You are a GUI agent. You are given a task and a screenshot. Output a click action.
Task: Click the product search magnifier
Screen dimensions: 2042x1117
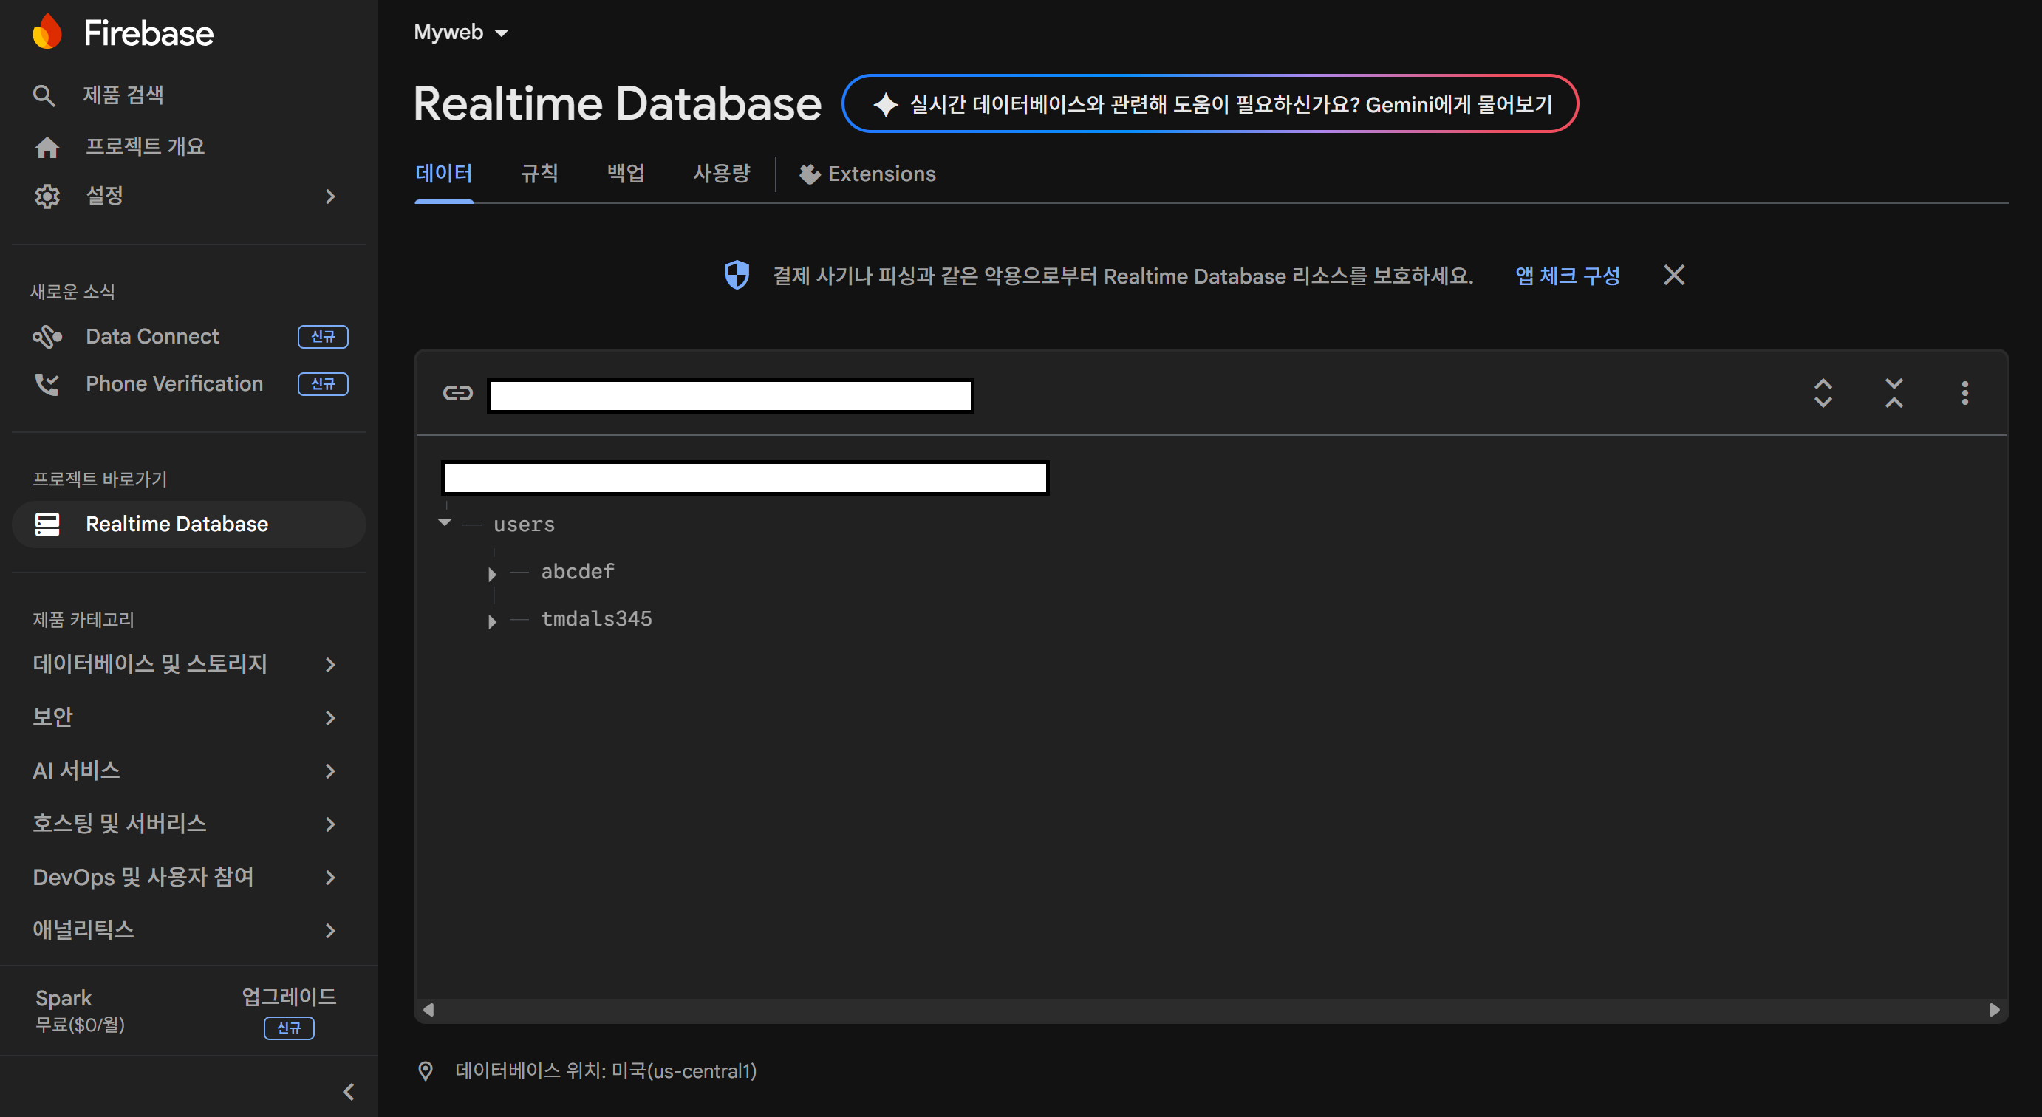[44, 95]
